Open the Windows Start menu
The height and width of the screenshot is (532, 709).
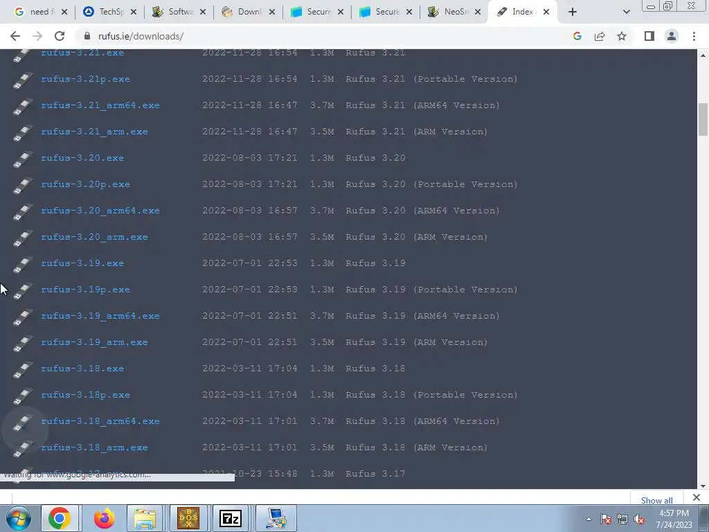18,518
